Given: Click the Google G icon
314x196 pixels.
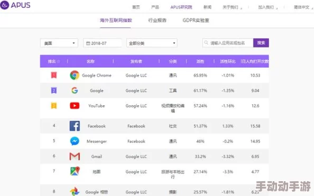Looking at the screenshot, I should tap(75, 90).
